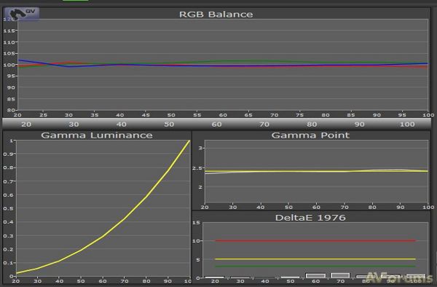Pick the 50 grayscale level button
437x287 pixels.
[x=169, y=125]
